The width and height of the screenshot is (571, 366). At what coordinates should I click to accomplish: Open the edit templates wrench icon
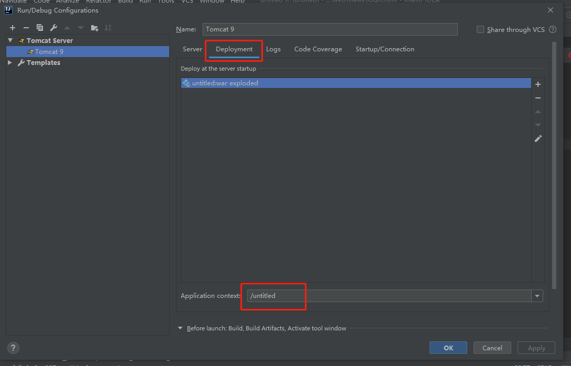point(53,28)
